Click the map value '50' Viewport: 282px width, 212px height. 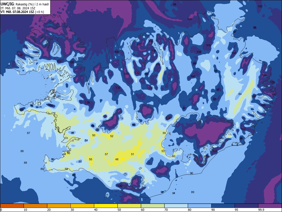click(x=94, y=135)
